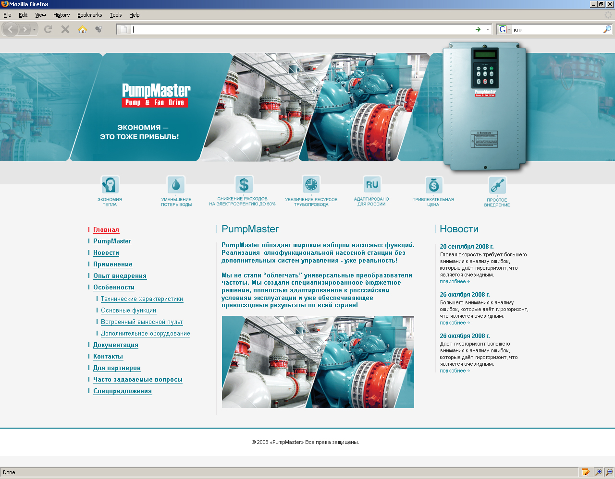The width and height of the screenshot is (615, 479).
Task: Click the green Go arrow in address bar
Action: coord(478,29)
